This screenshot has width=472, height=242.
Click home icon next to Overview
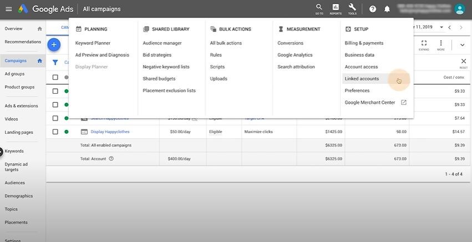(x=40, y=29)
